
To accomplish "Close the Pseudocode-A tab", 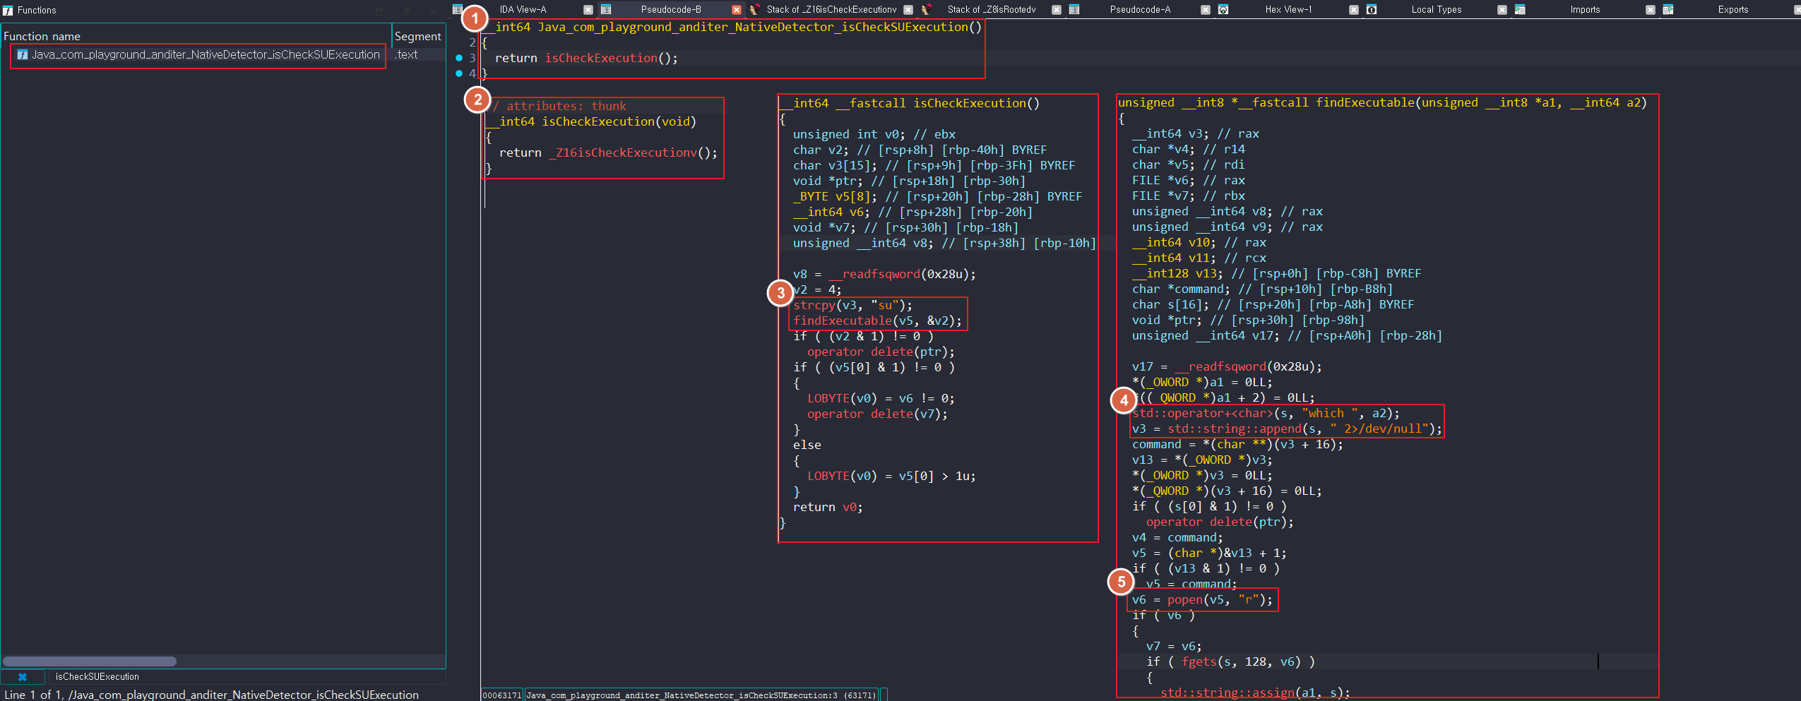I will (1206, 10).
